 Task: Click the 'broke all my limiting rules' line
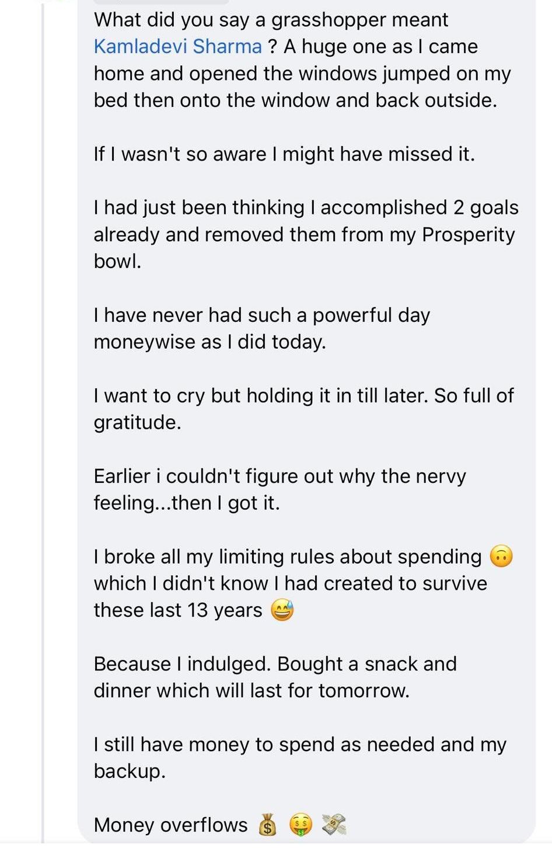coord(288,557)
